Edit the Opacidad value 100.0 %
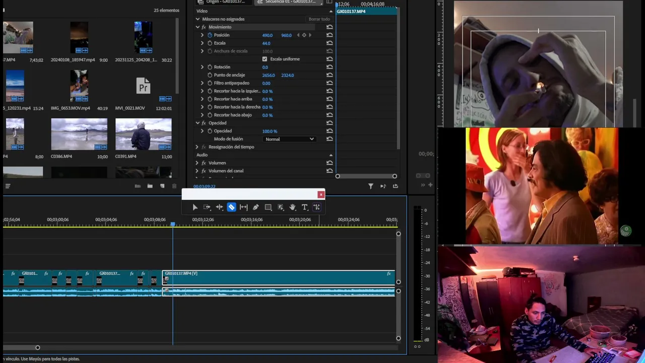Viewport: 645px width, 363px height. pos(270,131)
